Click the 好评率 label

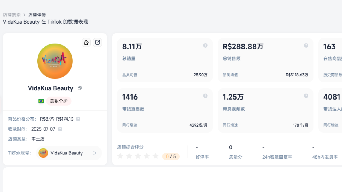coord(202,157)
